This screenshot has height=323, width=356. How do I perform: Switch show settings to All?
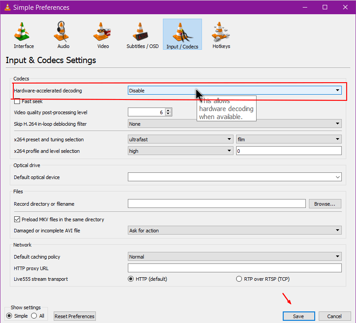[34, 316]
